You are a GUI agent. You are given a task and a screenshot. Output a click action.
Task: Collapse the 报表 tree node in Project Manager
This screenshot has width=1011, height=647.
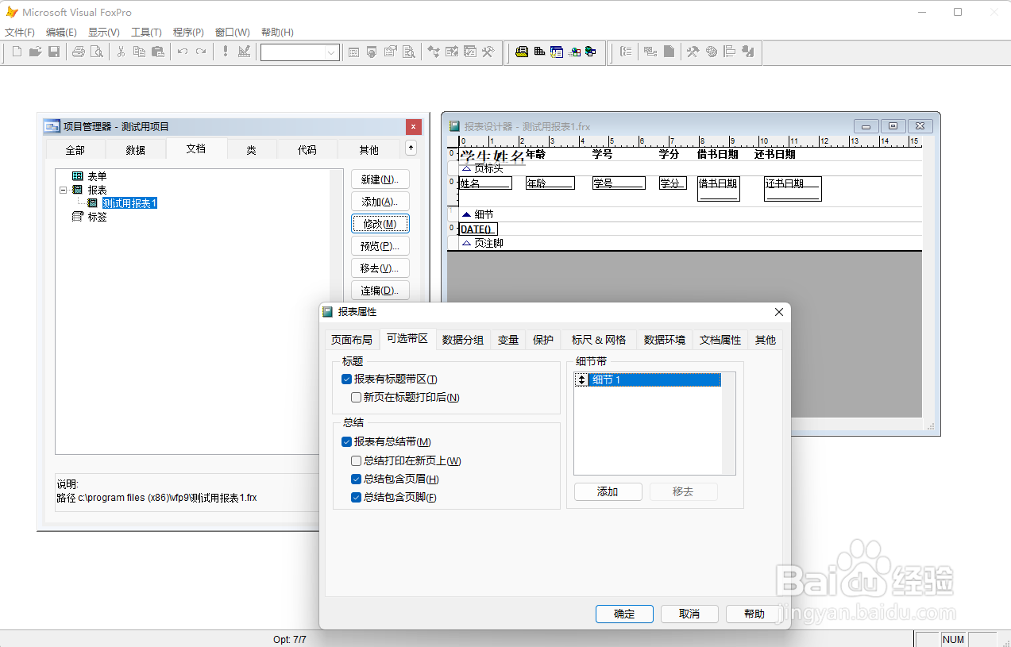(x=63, y=190)
